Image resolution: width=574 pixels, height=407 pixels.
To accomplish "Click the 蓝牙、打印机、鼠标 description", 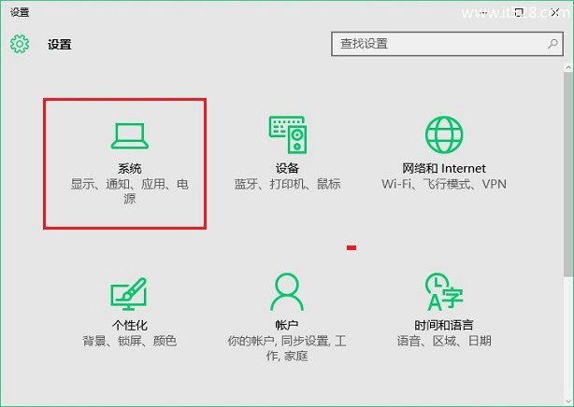I will (287, 184).
